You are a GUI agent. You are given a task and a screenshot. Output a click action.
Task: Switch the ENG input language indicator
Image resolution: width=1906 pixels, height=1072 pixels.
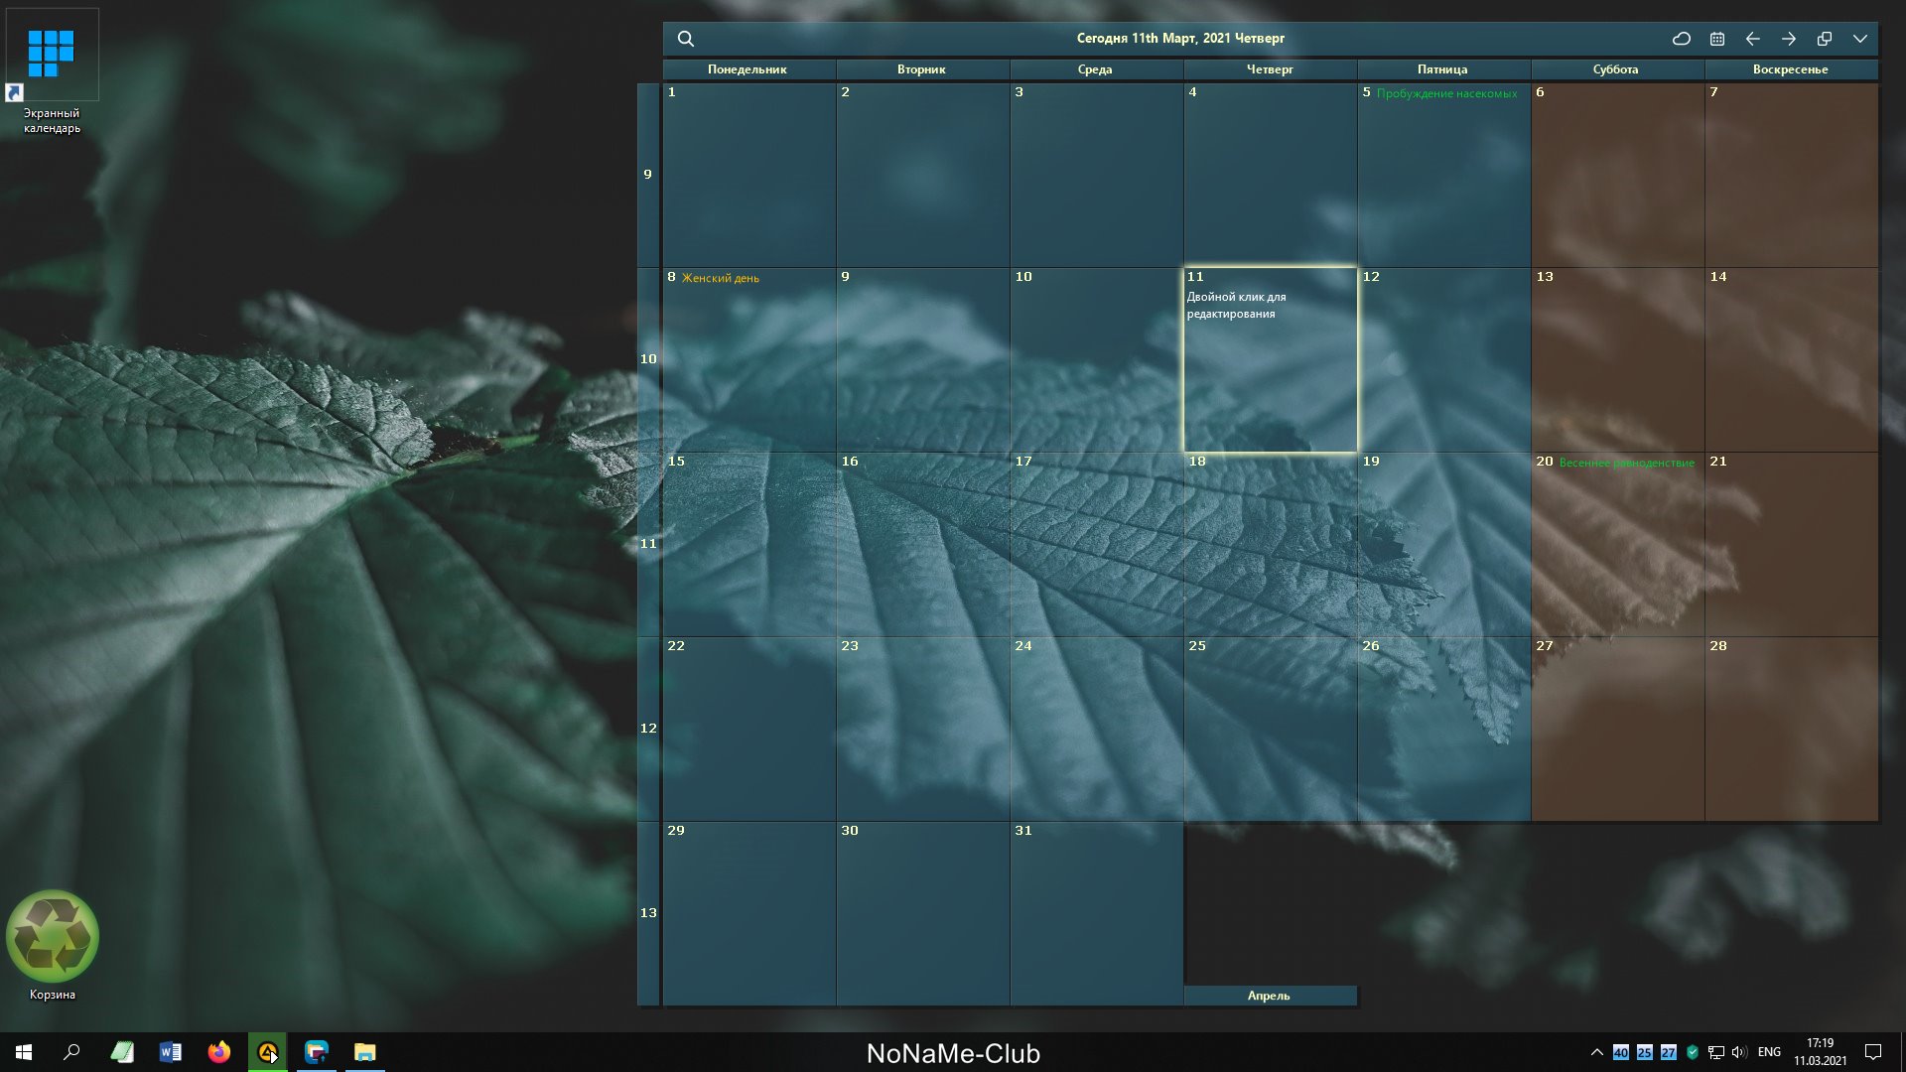pos(1769,1052)
